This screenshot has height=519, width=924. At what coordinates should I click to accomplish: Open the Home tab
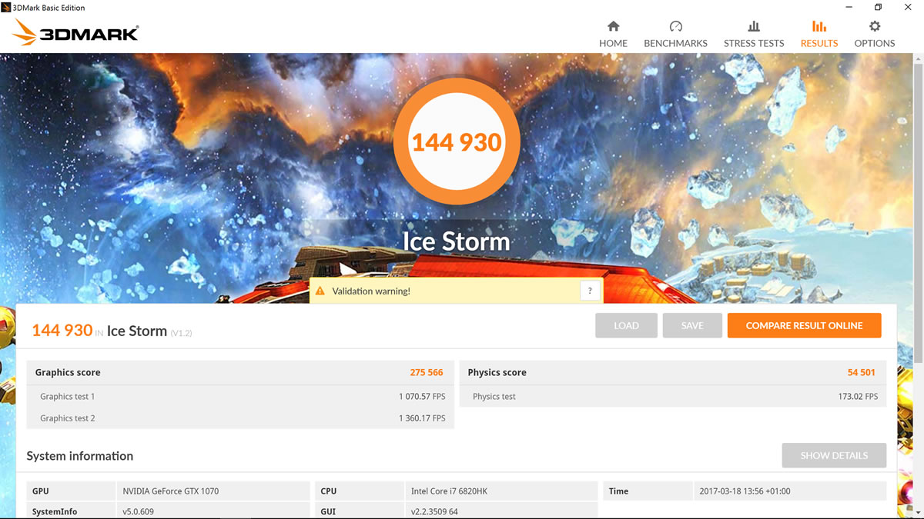(613, 34)
